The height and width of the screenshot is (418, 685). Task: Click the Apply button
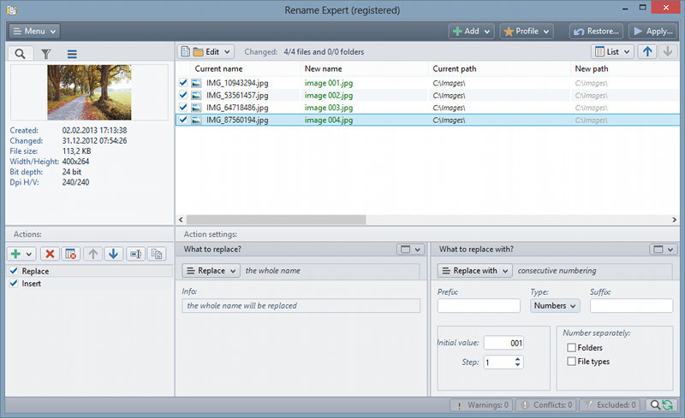pos(652,31)
